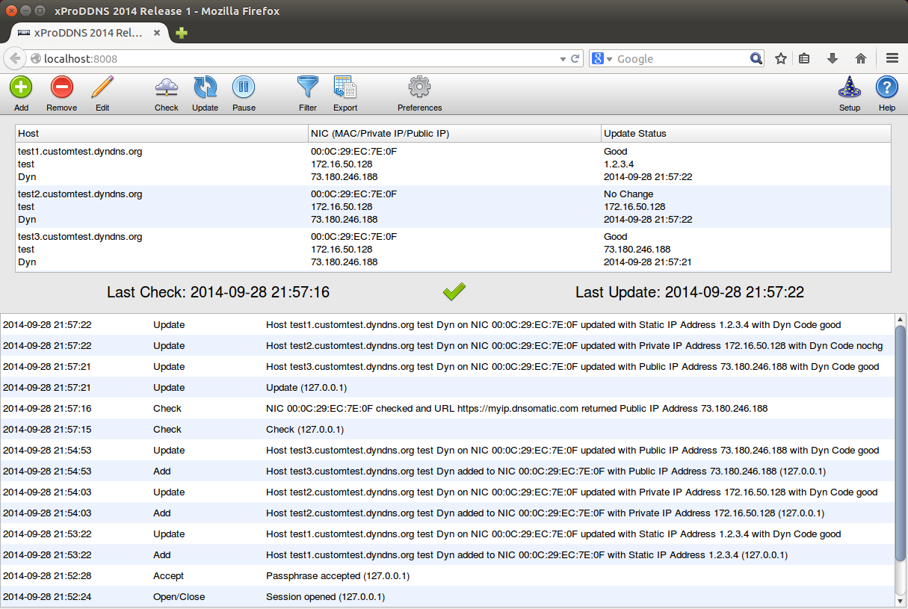Trigger the Update refresh icon

point(205,87)
